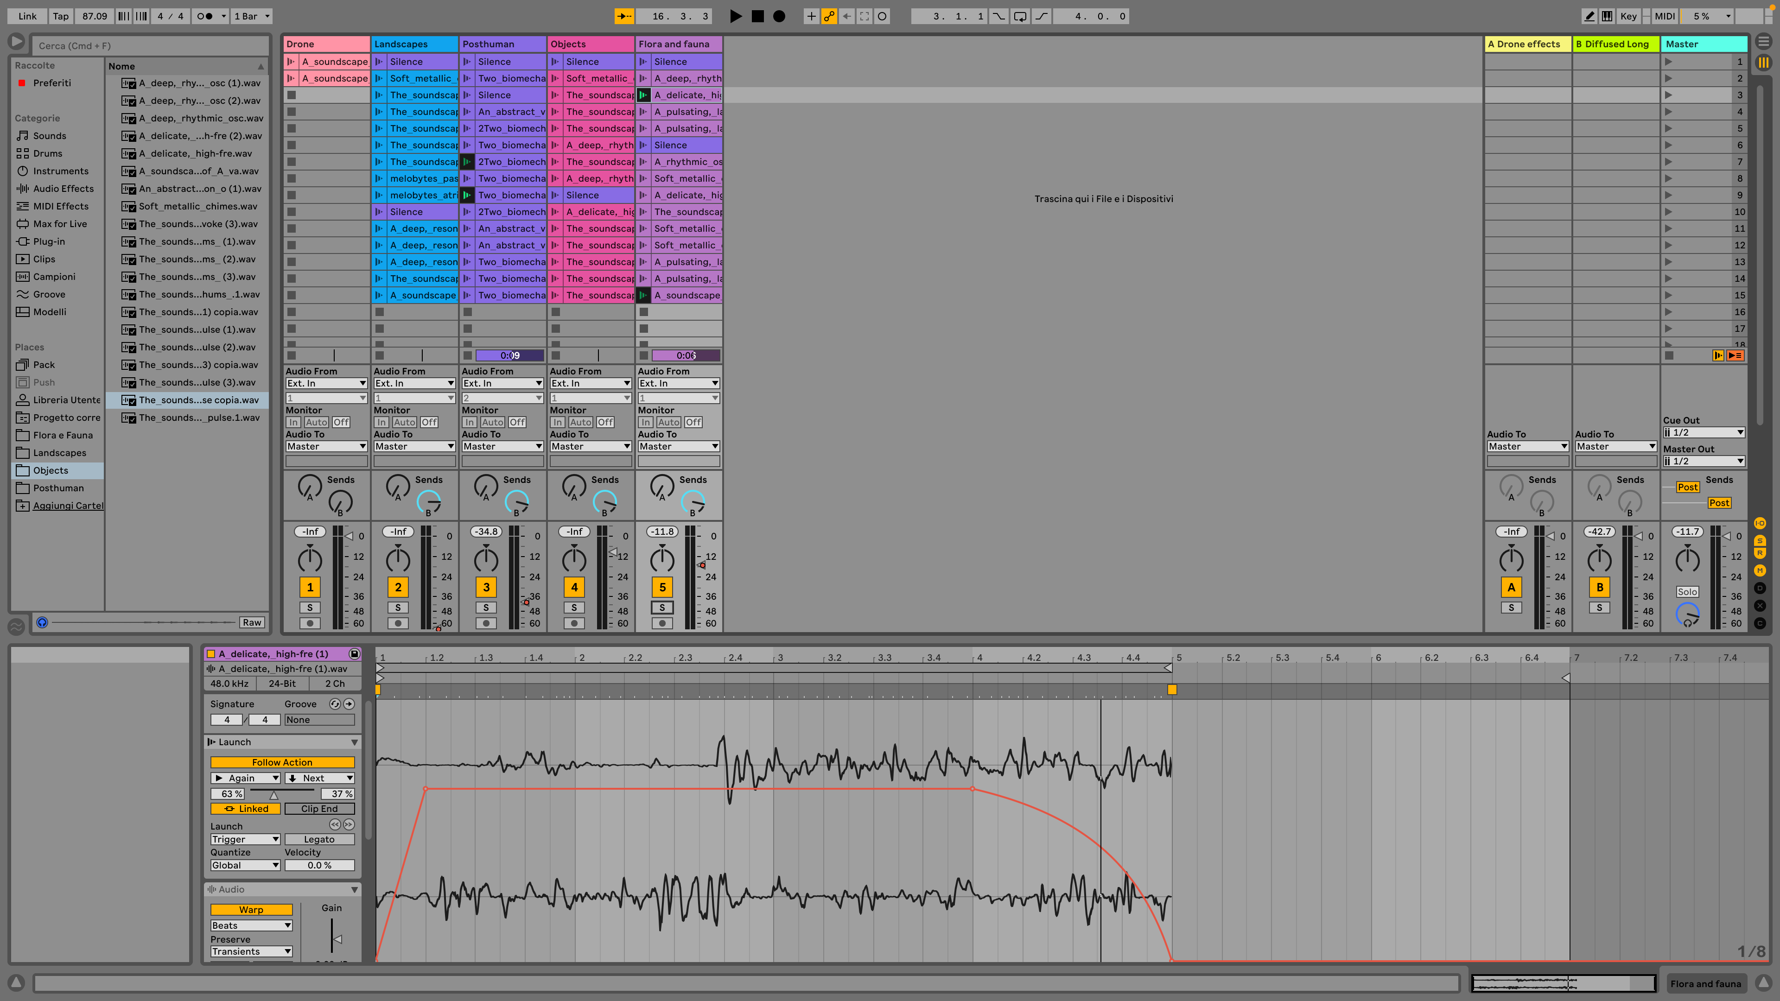Screen dimensions: 1780x1001
Task: Collapse the Launch section
Action: pyautogui.click(x=355, y=742)
